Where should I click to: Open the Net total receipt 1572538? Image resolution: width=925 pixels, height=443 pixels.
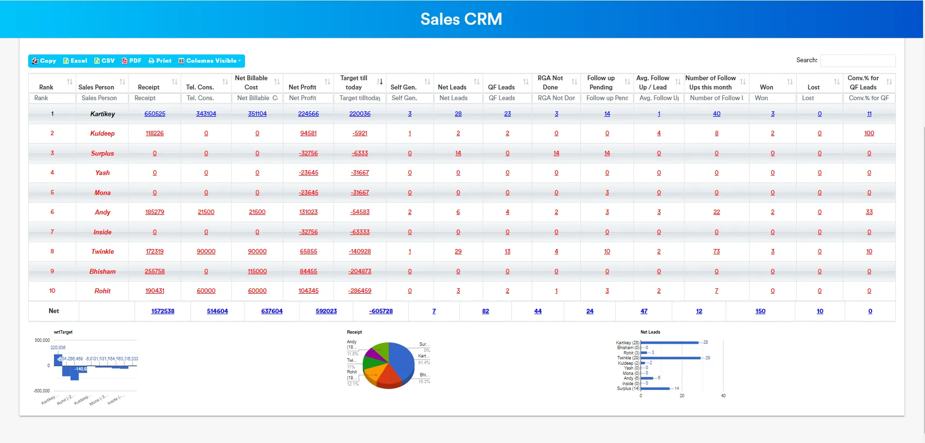162,311
